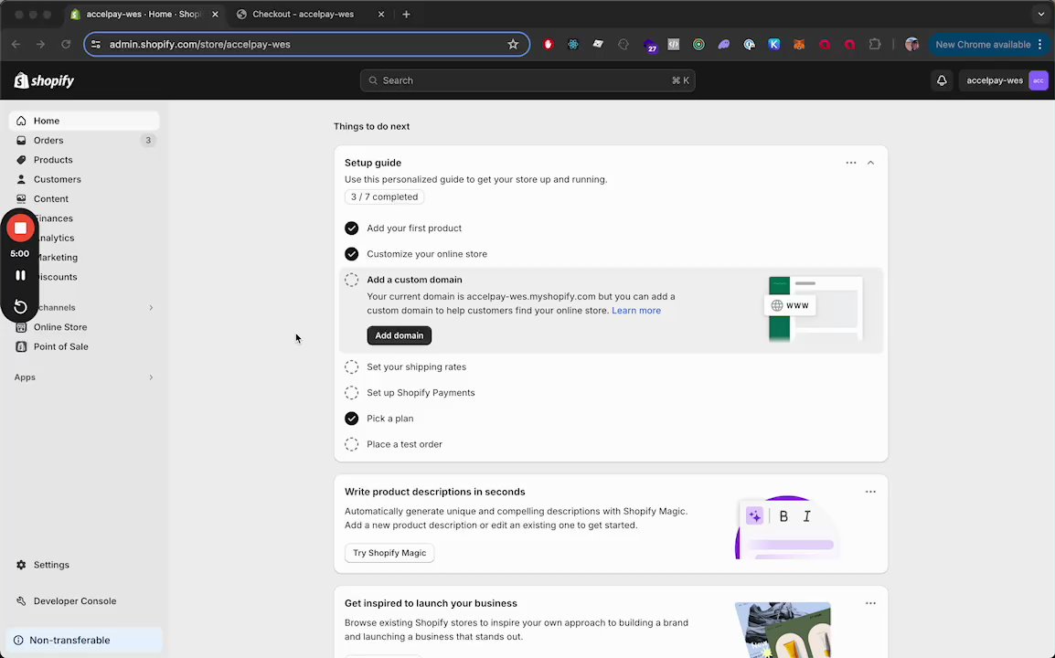1055x658 pixels.
Task: Click the Customers person icon
Action: pyautogui.click(x=22, y=180)
